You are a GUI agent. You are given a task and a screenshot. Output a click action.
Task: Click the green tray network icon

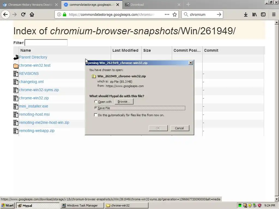point(240,205)
